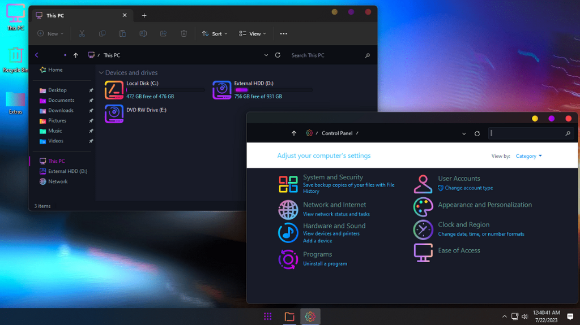Select Network in the navigation pane
The height and width of the screenshot is (325, 580).
[54, 181]
